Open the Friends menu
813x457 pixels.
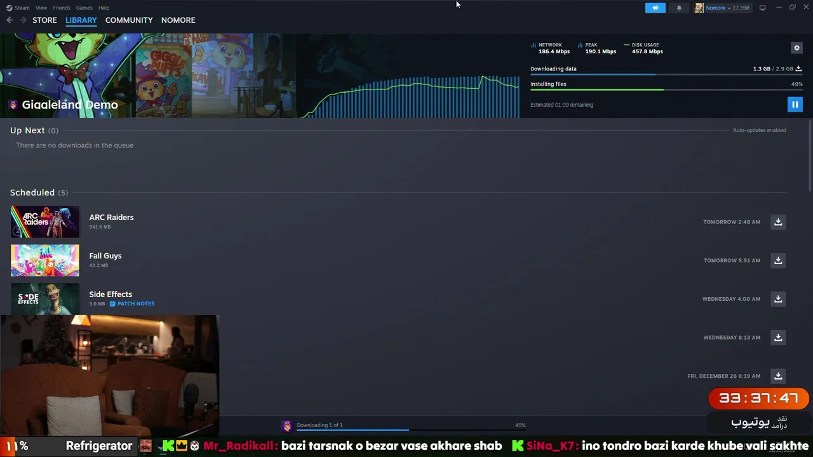62,8
